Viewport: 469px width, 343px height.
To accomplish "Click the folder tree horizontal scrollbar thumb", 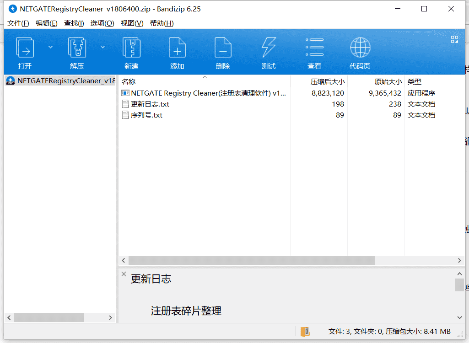I will [x=49, y=317].
